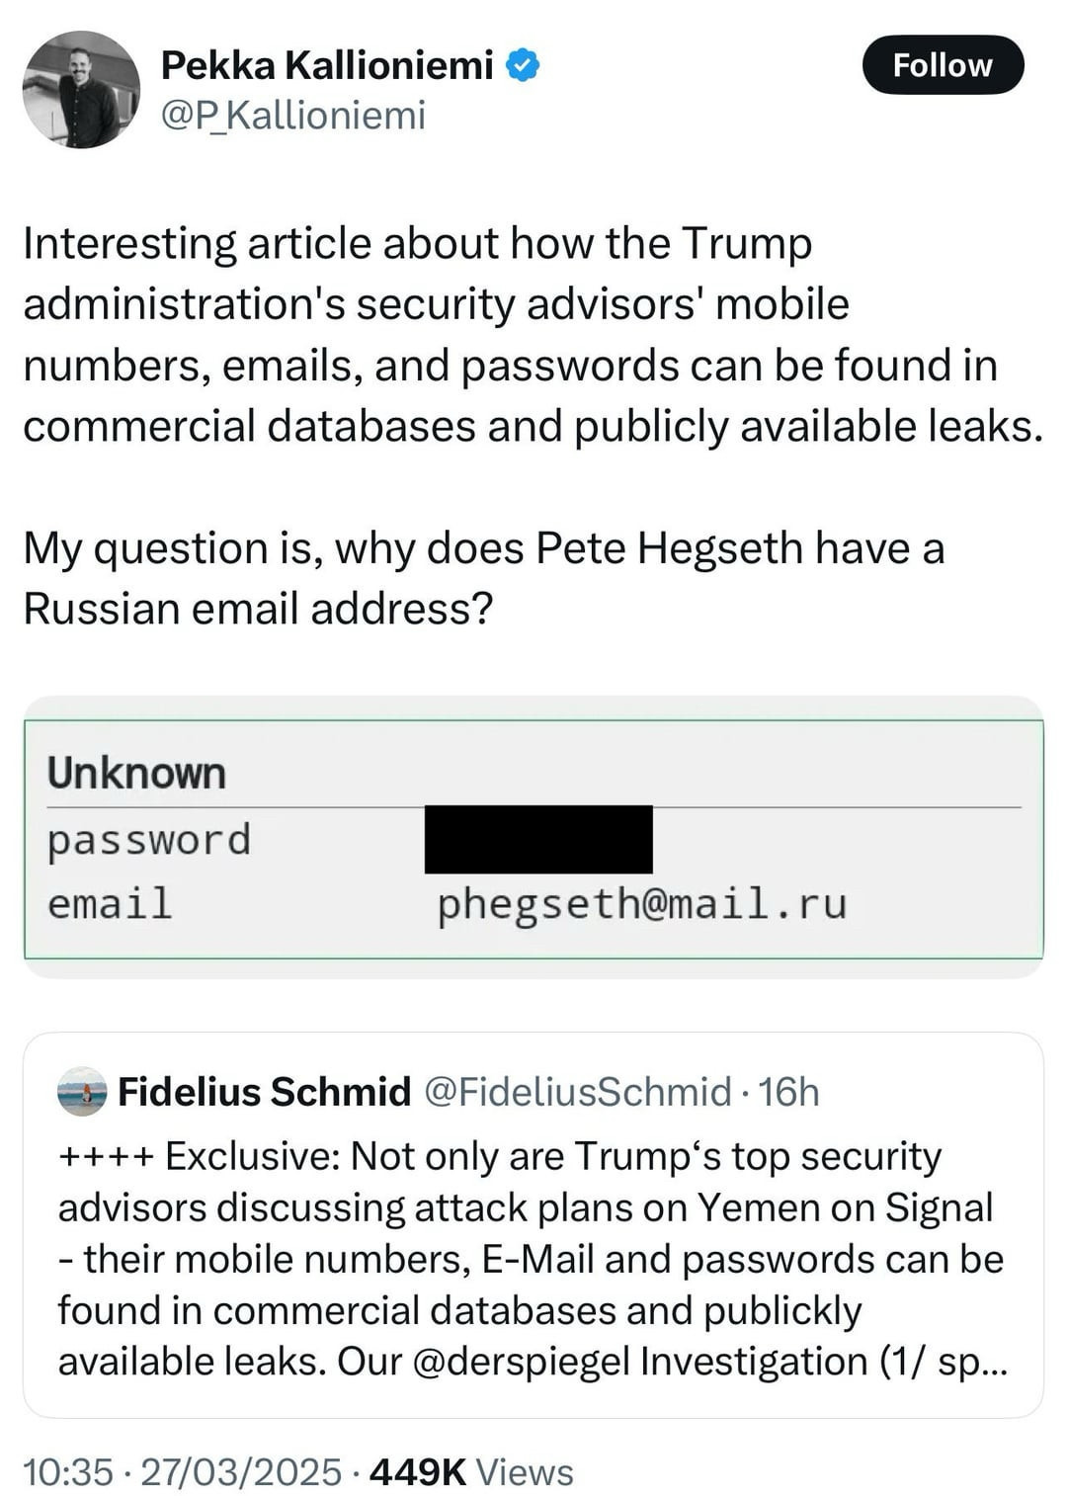This screenshot has height=1496, width=1067.
Task: Open Fidelius Schmid's small avatar
Action: [82, 1092]
